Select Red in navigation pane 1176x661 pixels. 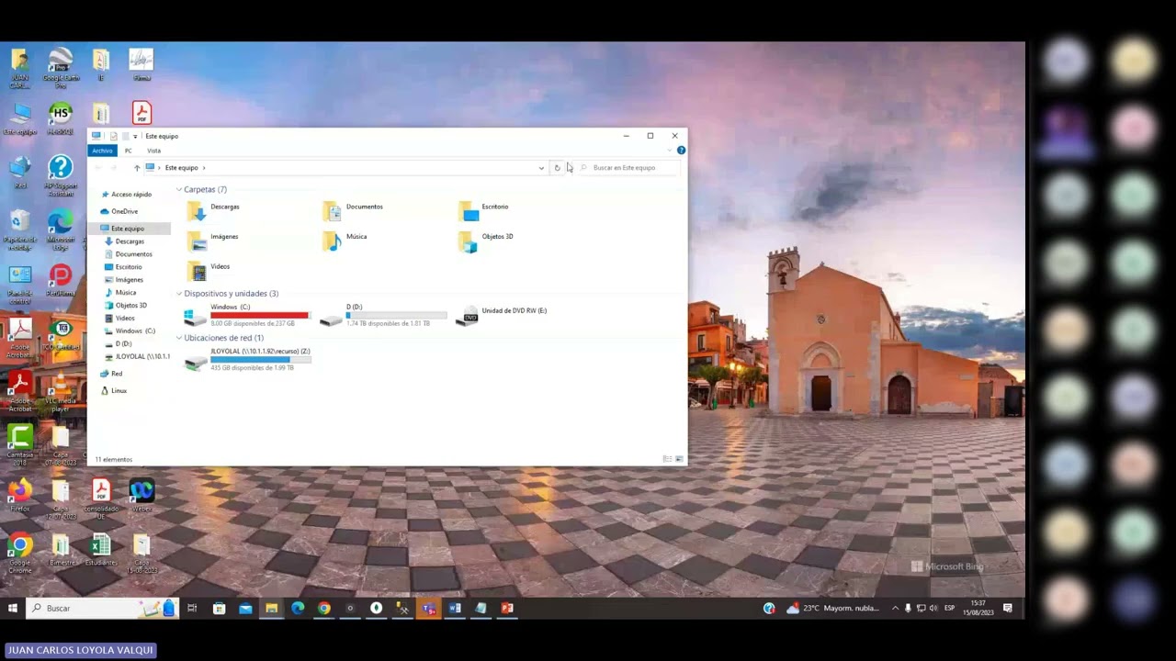pyautogui.click(x=111, y=374)
